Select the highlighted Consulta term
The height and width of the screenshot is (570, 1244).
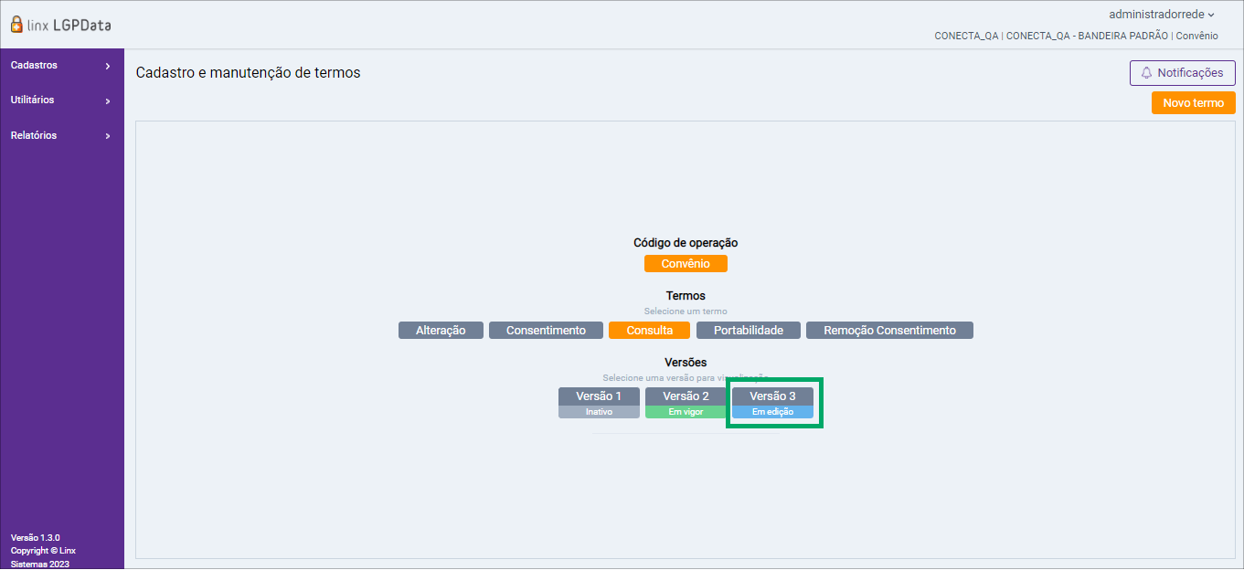click(649, 331)
